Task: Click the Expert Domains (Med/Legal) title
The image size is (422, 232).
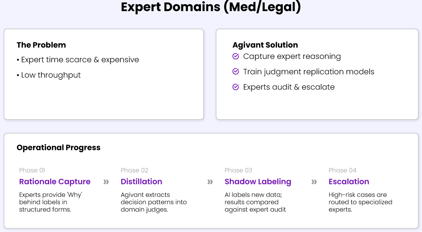Action: [211, 7]
